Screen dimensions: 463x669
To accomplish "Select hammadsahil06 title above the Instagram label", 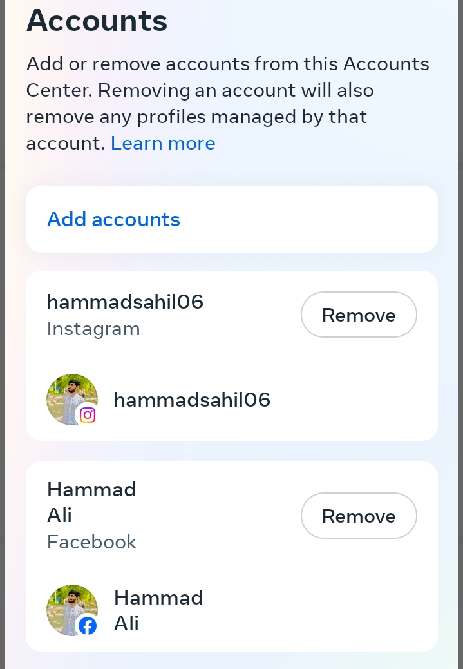I will pyautogui.click(x=125, y=302).
